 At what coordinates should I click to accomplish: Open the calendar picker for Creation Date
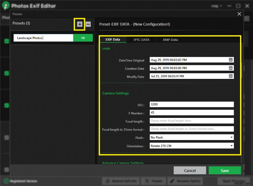231,68
